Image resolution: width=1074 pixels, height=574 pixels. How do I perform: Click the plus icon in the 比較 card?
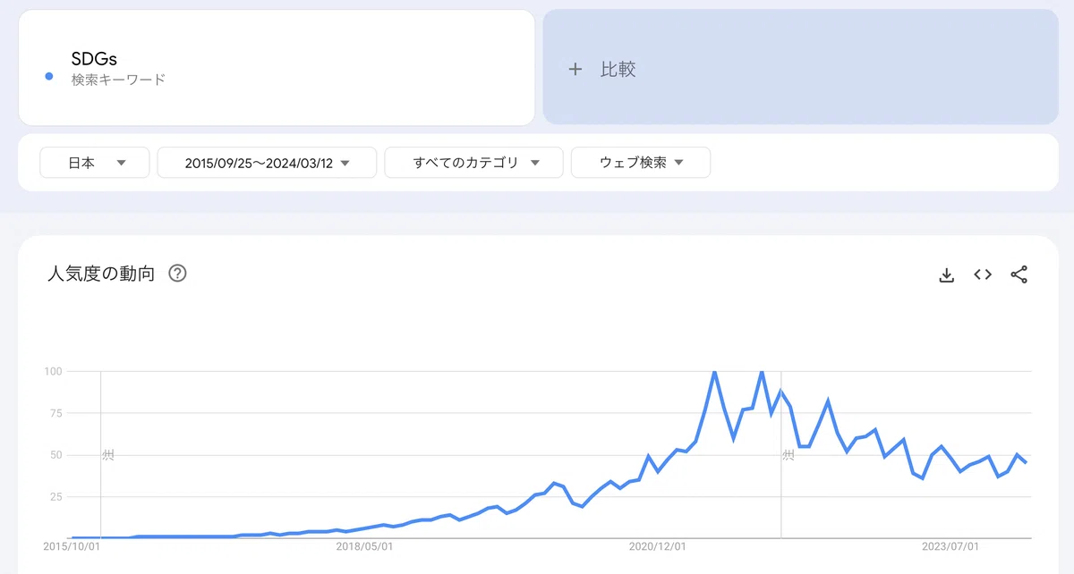pyautogui.click(x=575, y=69)
